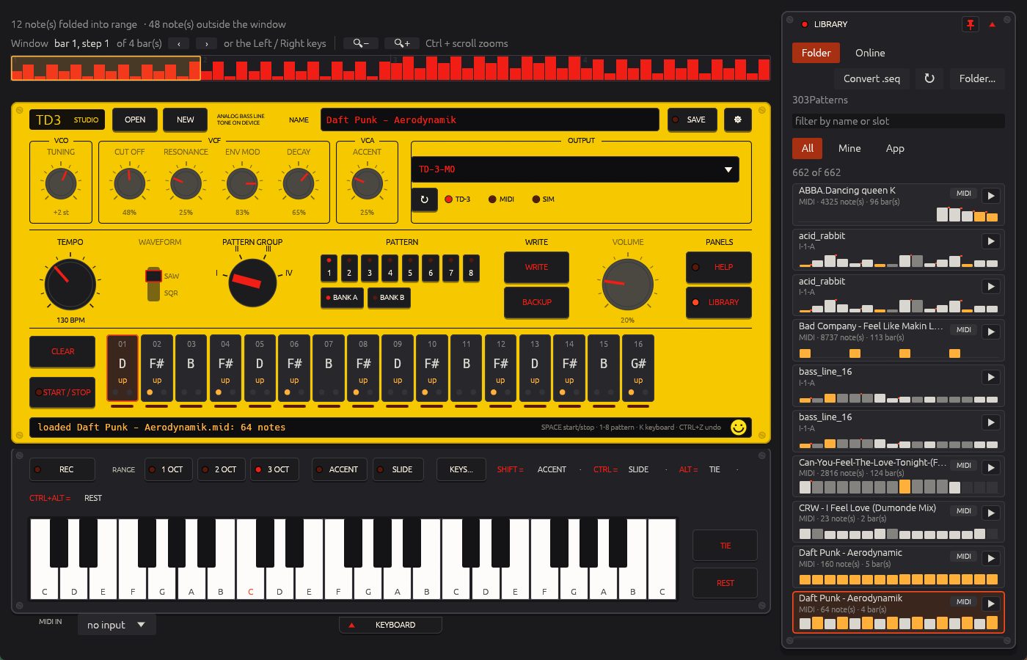Click the TEMPO knob

[x=70, y=284]
